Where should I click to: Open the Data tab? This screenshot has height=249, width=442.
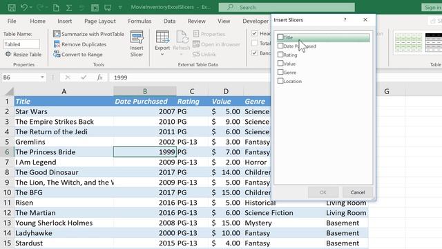(x=169, y=21)
